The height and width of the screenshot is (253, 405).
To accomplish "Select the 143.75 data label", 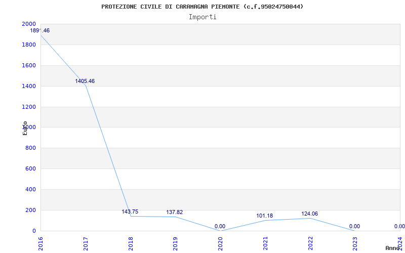I will click(130, 212).
